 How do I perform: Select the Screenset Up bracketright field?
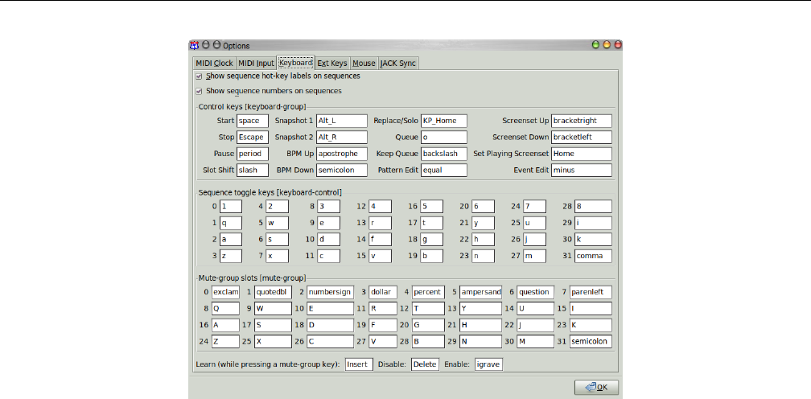[581, 121]
